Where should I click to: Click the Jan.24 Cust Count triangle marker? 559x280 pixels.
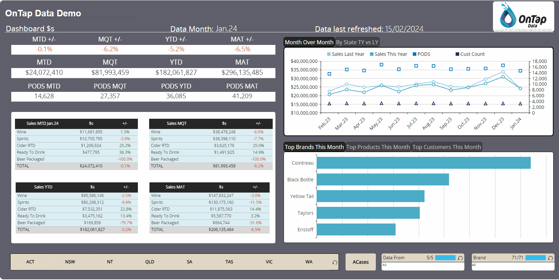(x=520, y=103)
